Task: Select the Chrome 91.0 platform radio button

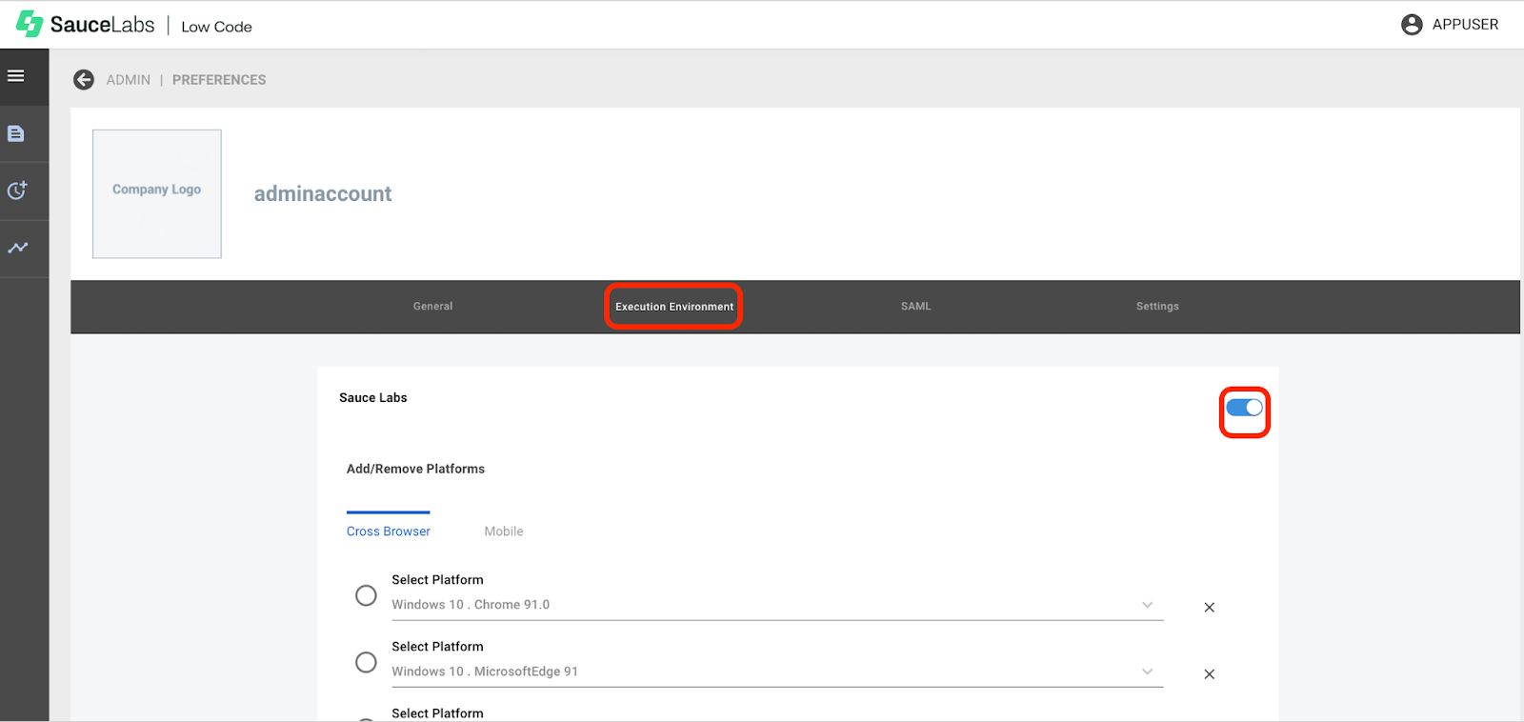Action: click(x=366, y=595)
